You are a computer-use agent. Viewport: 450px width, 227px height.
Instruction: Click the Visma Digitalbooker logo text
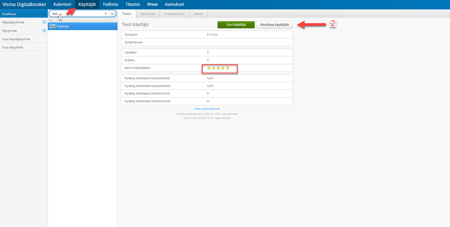(24, 5)
